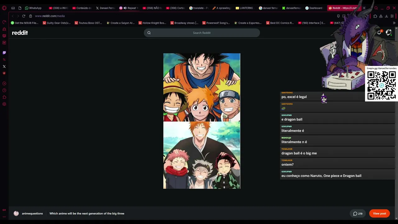Click the animequestions subreddit avatar

(16, 213)
